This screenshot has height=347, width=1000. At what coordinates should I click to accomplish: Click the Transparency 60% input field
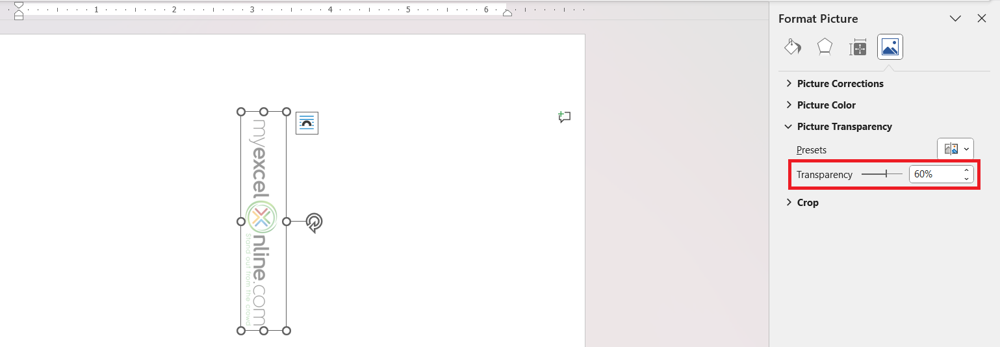coord(934,174)
